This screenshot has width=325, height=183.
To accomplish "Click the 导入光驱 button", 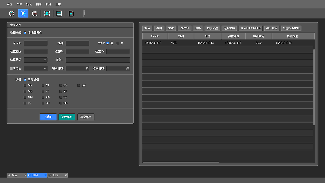I will (272, 28).
